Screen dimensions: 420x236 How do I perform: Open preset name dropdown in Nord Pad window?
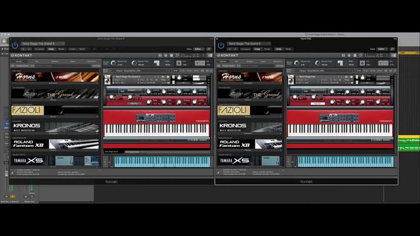click(x=249, y=44)
